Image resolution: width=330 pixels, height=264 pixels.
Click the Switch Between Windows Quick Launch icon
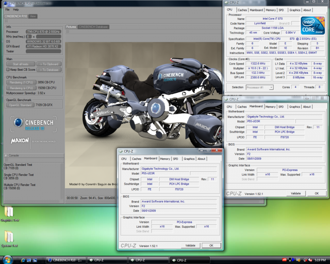[x=35, y=260]
